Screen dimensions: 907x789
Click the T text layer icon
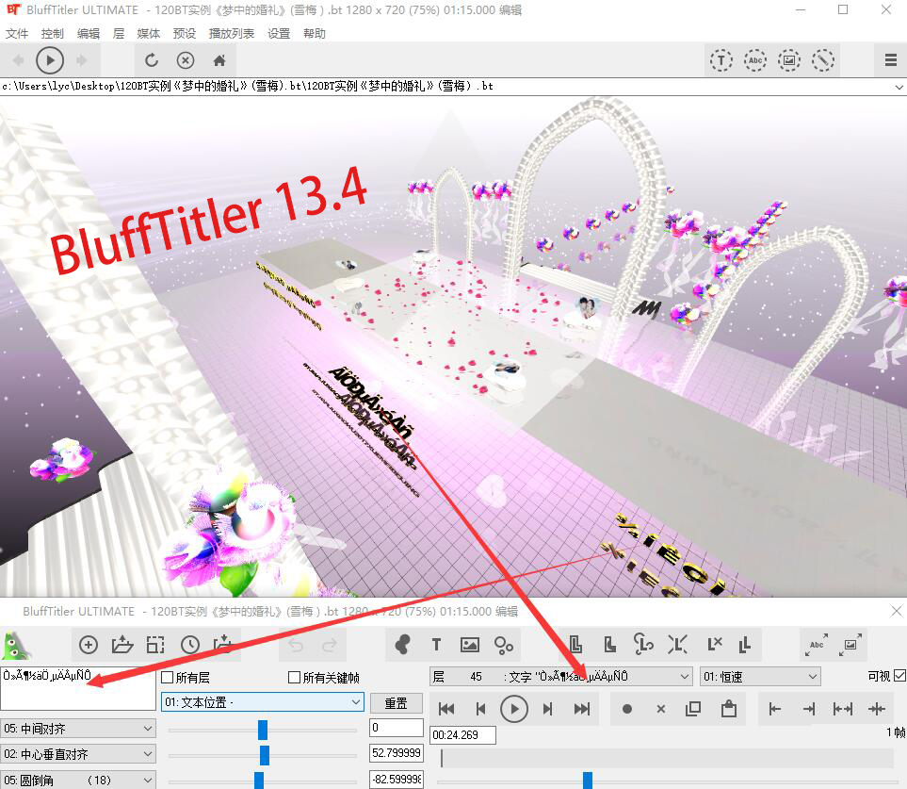click(x=436, y=644)
